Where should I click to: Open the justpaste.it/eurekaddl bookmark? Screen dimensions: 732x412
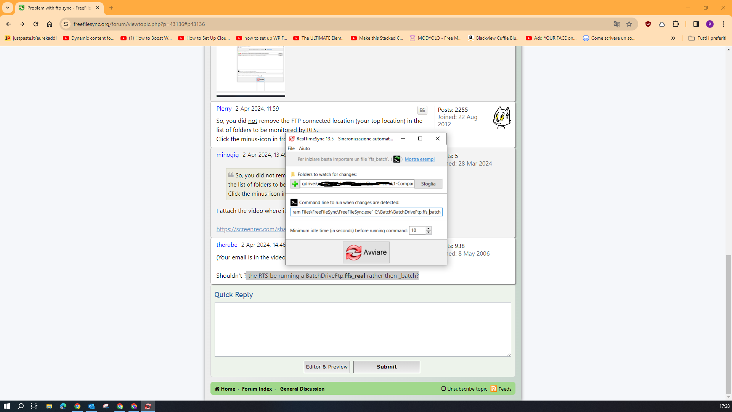30,38
